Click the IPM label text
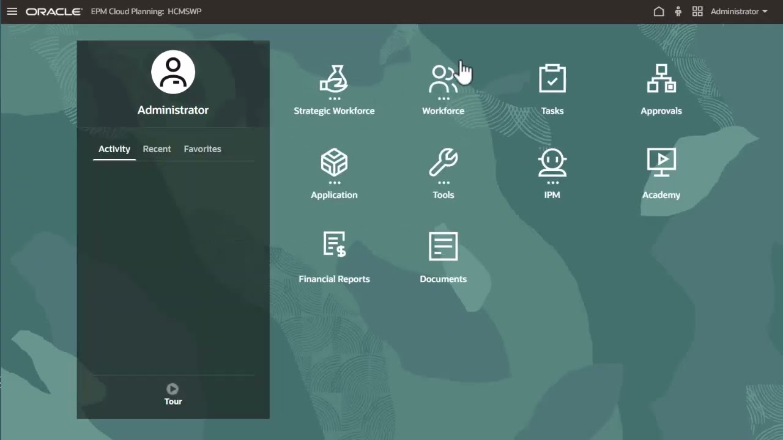 point(552,195)
